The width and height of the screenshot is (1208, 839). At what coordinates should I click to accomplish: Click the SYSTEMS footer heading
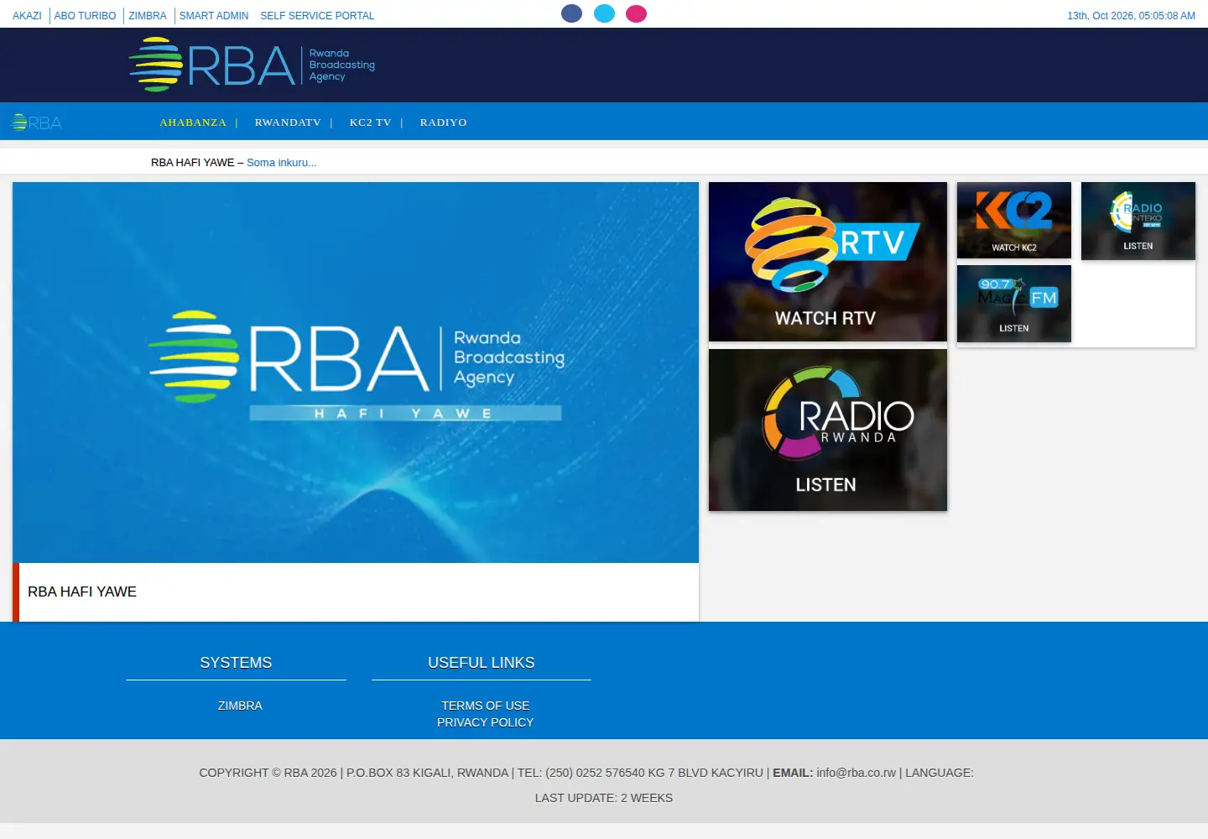coord(236,663)
